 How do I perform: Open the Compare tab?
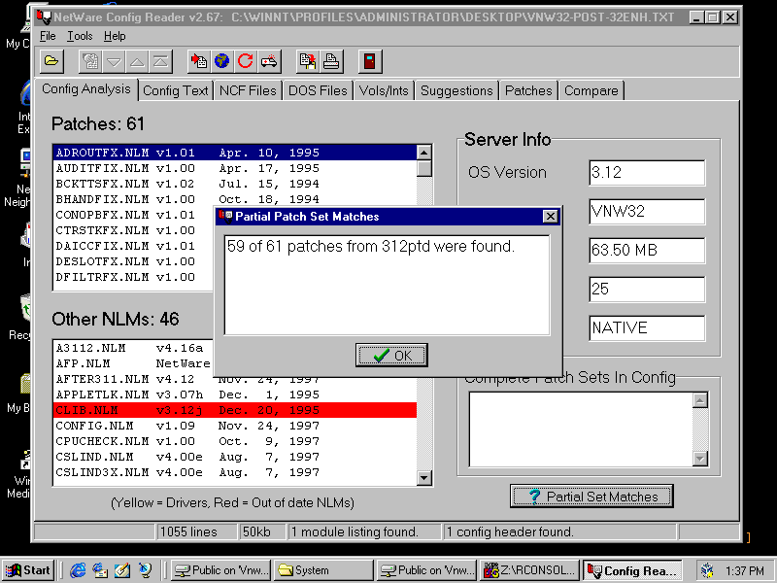click(591, 90)
